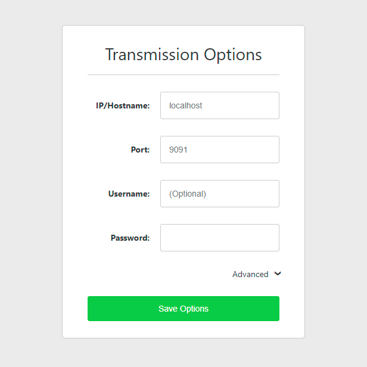Click the Password label text
Image resolution: width=367 pixels, height=367 pixels.
pyautogui.click(x=130, y=238)
